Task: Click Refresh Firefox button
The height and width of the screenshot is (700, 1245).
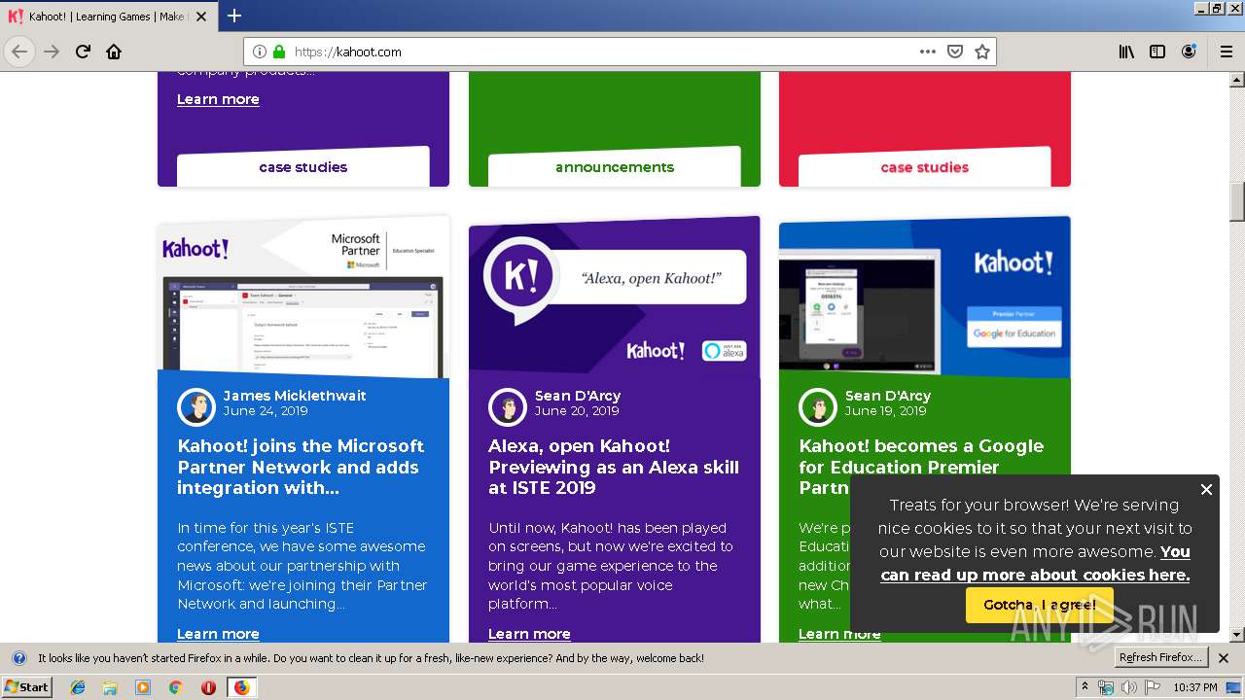Action: 1160,658
